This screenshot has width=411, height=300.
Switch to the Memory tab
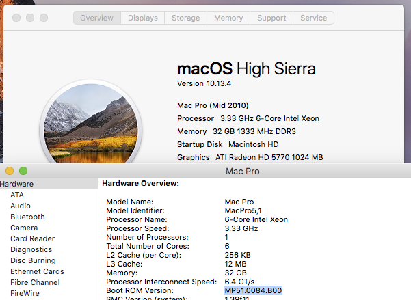[x=228, y=18]
